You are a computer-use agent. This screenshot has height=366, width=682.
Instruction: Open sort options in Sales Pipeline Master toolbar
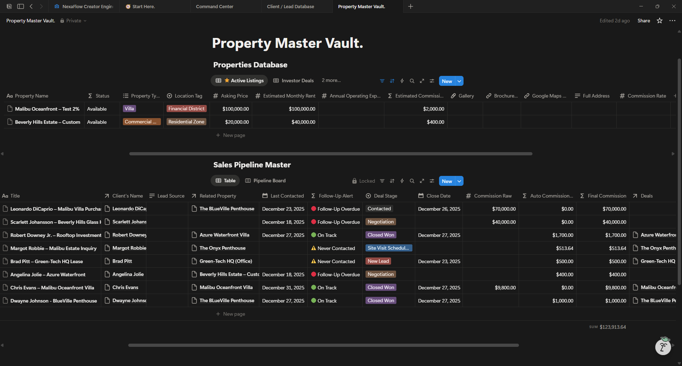tap(392, 181)
